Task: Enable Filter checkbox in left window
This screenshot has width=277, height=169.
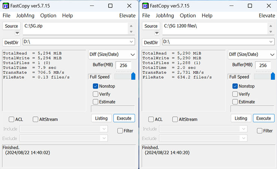Action: point(120,131)
